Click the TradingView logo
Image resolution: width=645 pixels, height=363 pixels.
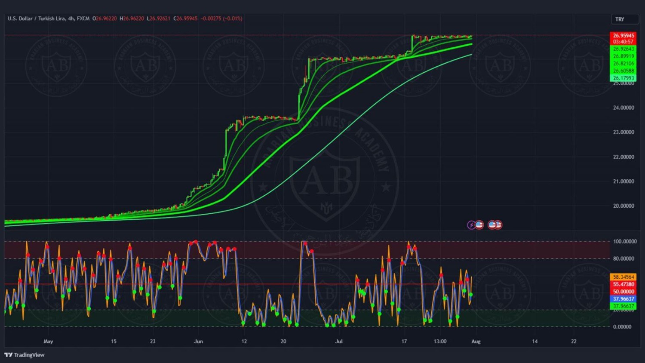pos(25,355)
